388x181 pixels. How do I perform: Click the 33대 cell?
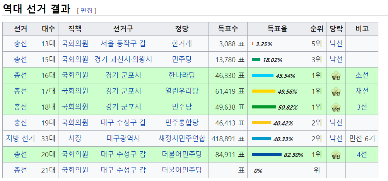(48, 139)
